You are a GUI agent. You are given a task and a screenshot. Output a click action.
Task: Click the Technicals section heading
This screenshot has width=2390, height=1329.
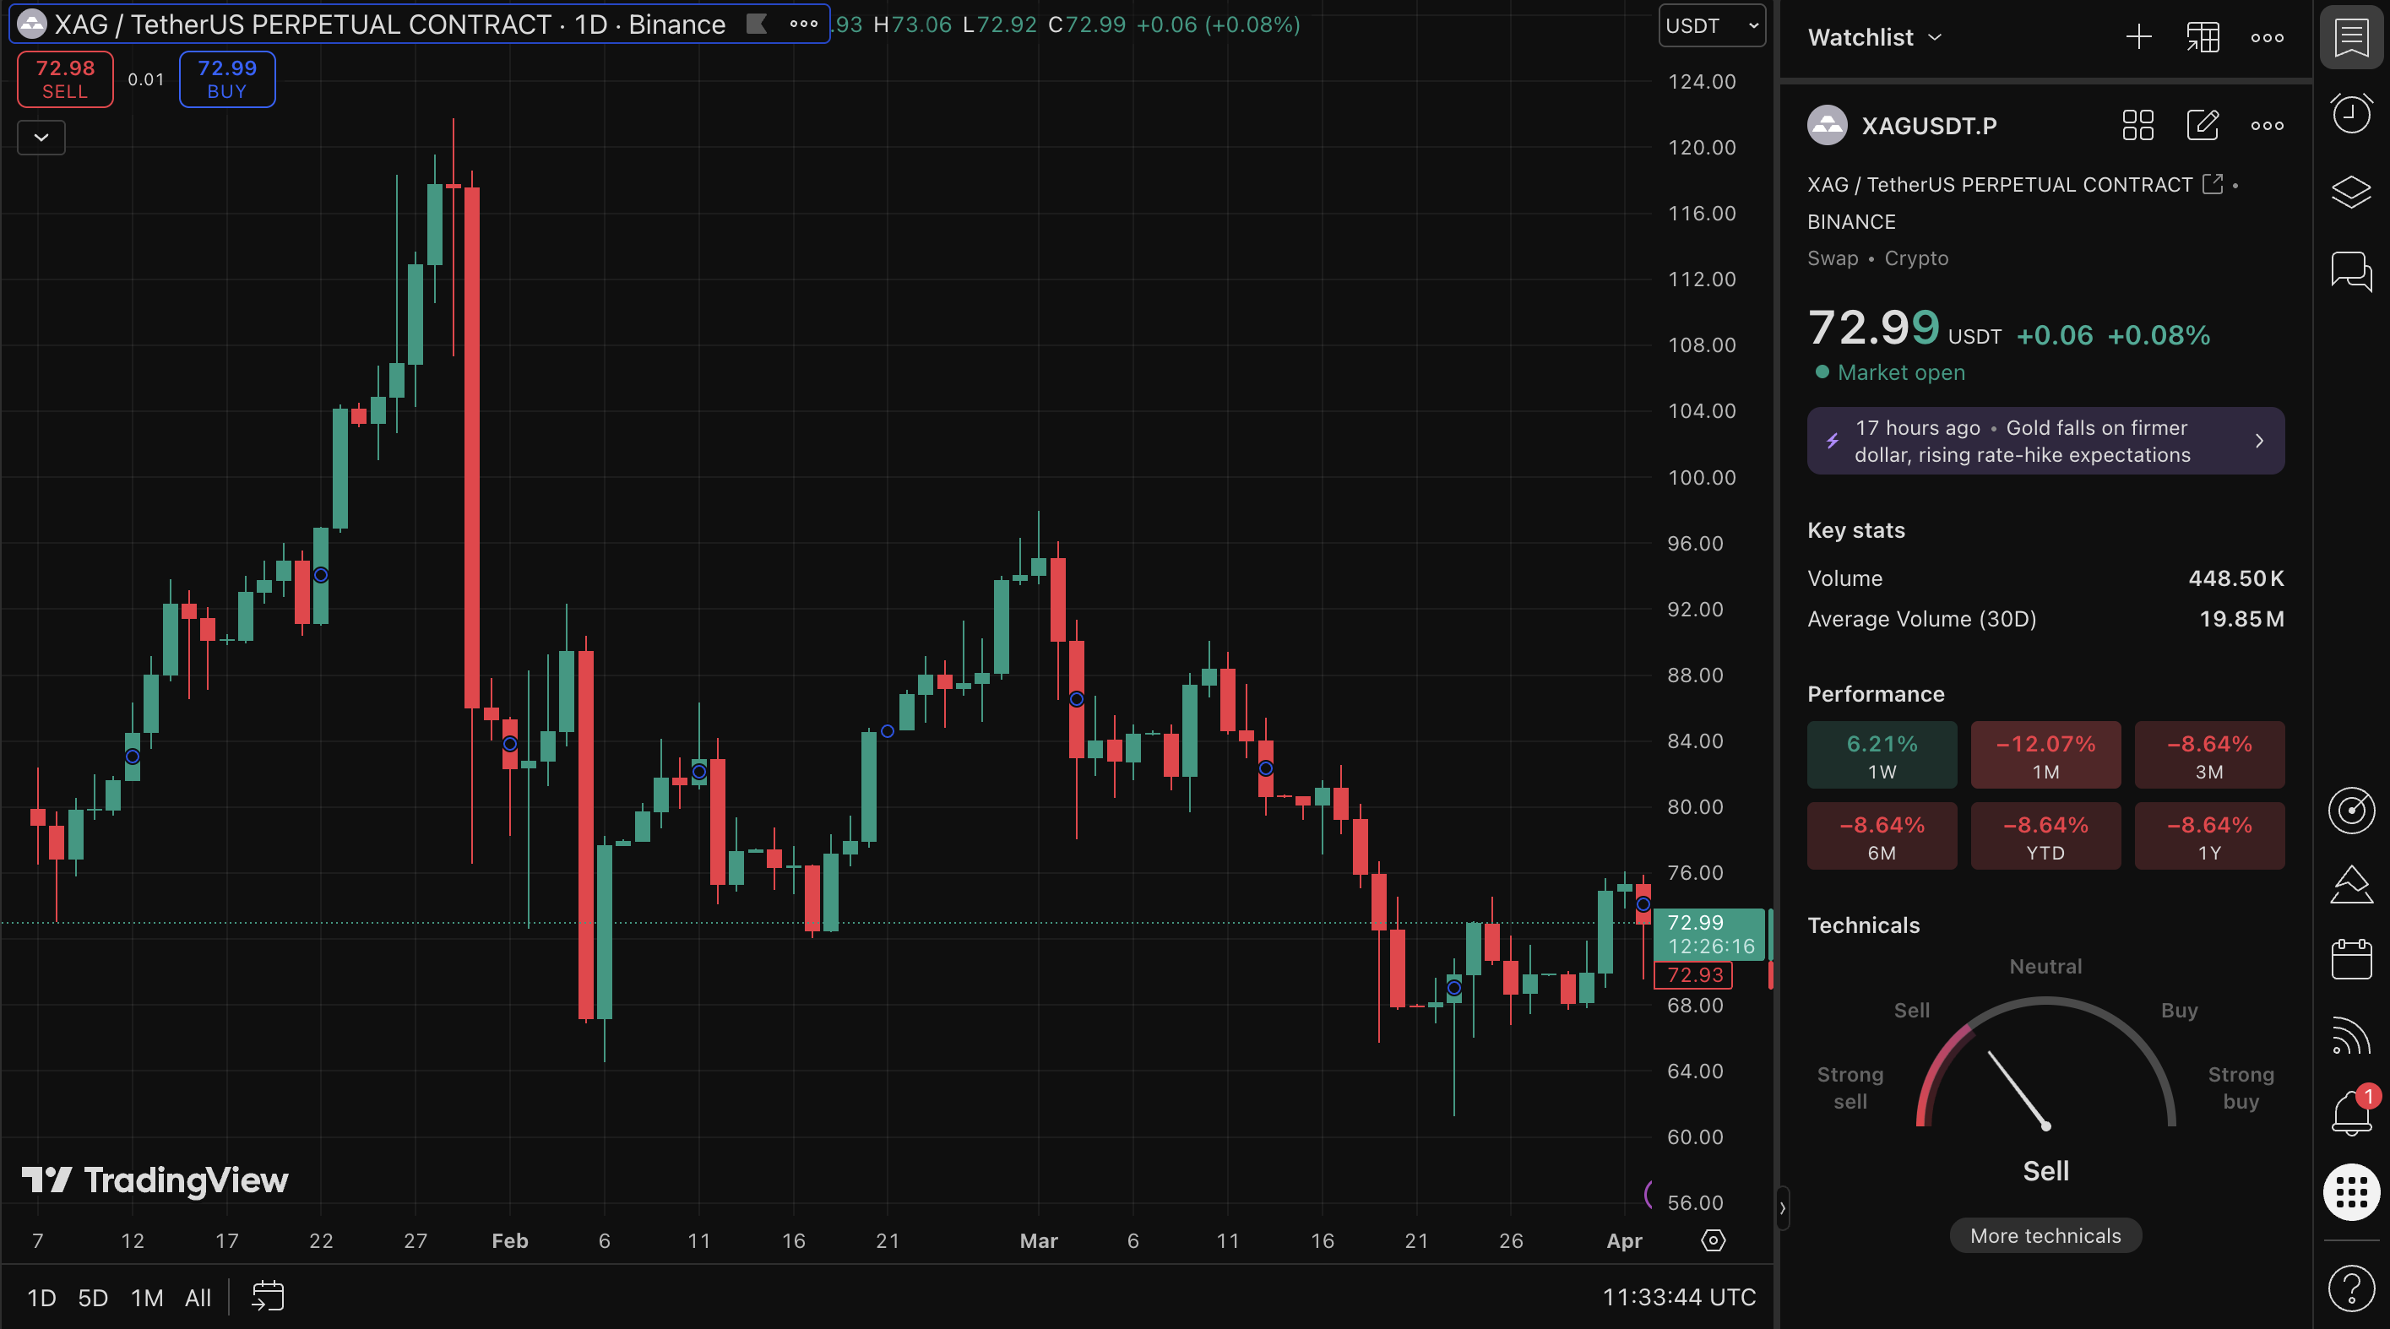1863,925
